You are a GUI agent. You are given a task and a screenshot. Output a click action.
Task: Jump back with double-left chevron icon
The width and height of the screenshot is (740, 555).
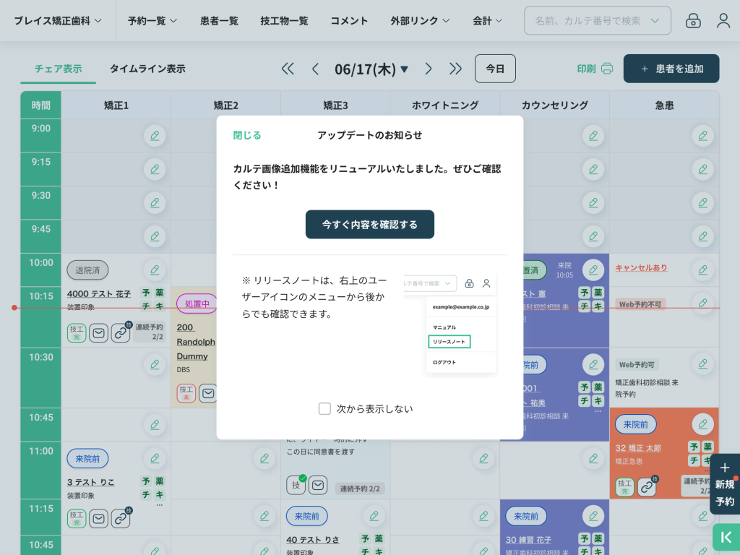pos(288,69)
